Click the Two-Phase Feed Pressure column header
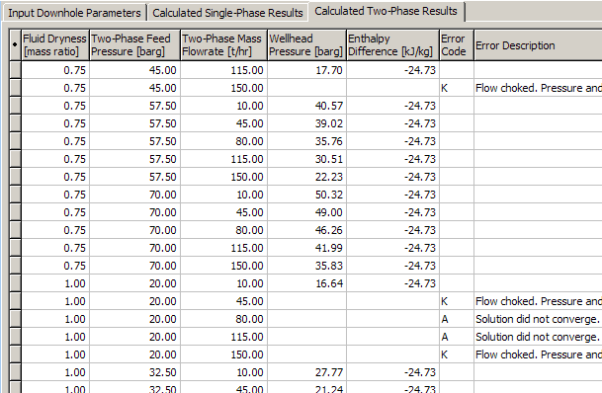602x393 pixels. (134, 45)
